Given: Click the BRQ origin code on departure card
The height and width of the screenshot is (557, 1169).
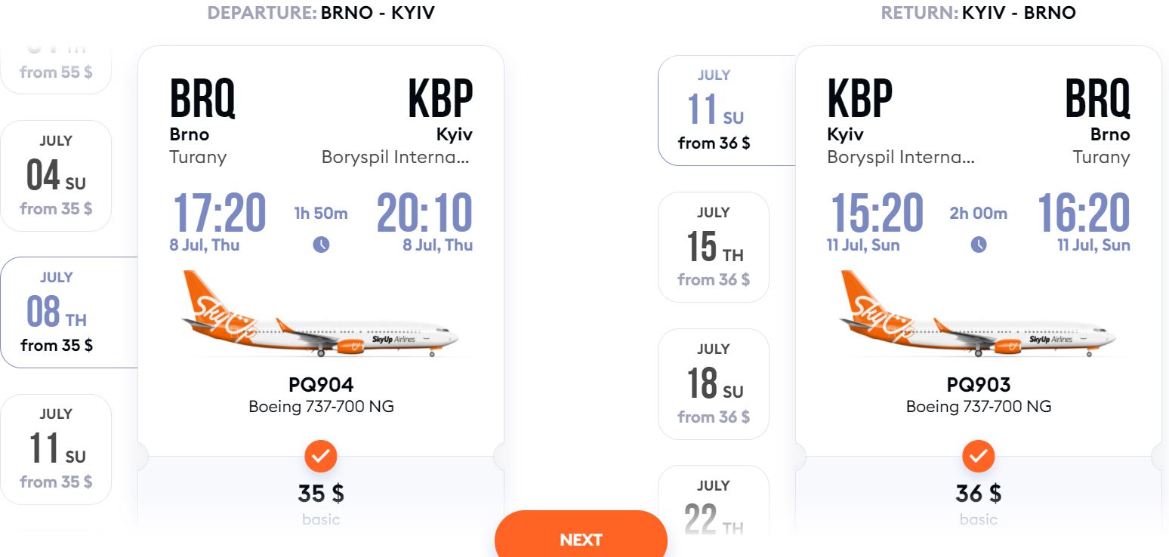Looking at the screenshot, I should pyautogui.click(x=202, y=99).
